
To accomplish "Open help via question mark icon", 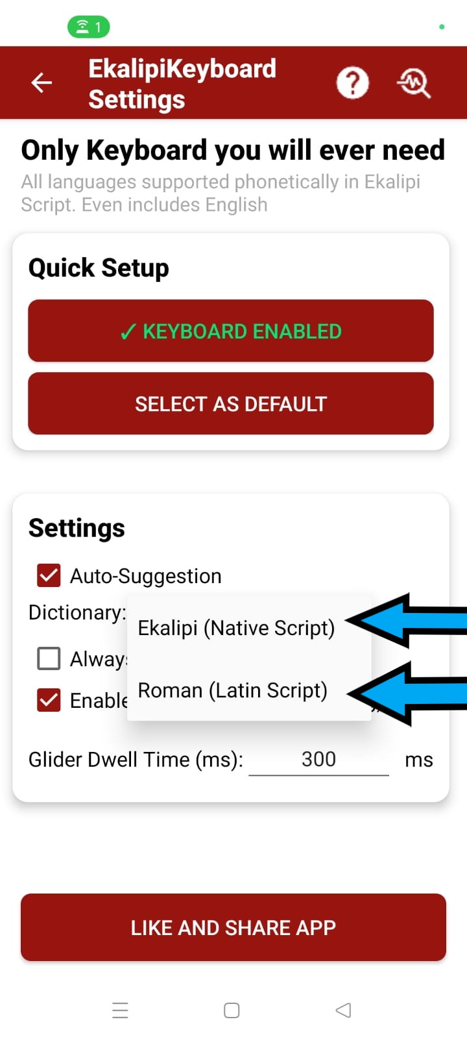I will point(352,82).
